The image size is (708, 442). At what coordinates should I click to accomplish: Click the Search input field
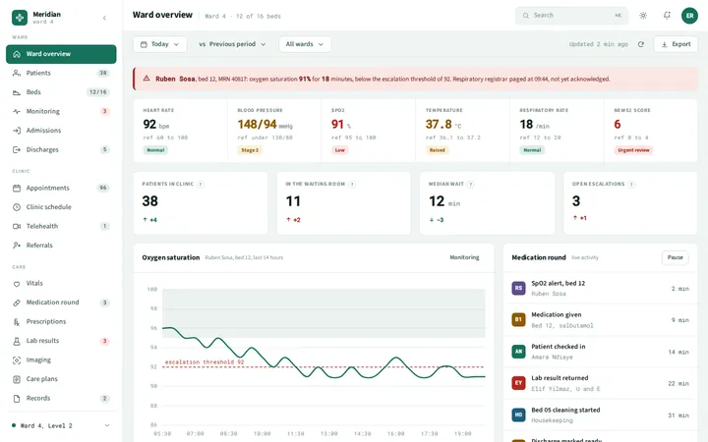tap(571, 16)
